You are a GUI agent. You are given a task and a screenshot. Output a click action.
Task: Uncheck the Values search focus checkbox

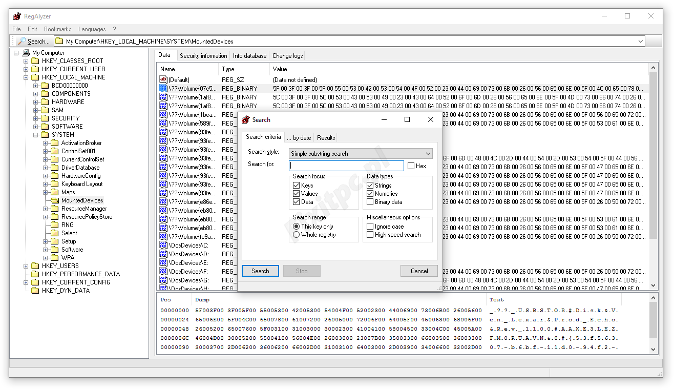[x=296, y=194]
